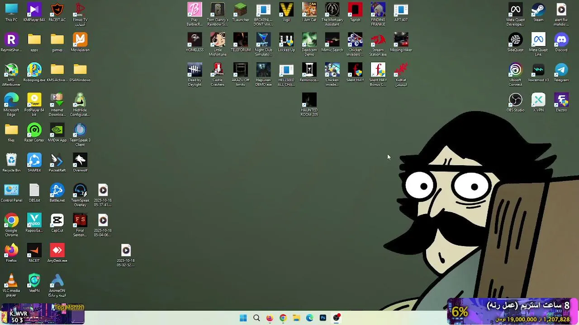The height and width of the screenshot is (325, 579).
Task: Open the Vigil game shortcut
Action: (x=286, y=12)
